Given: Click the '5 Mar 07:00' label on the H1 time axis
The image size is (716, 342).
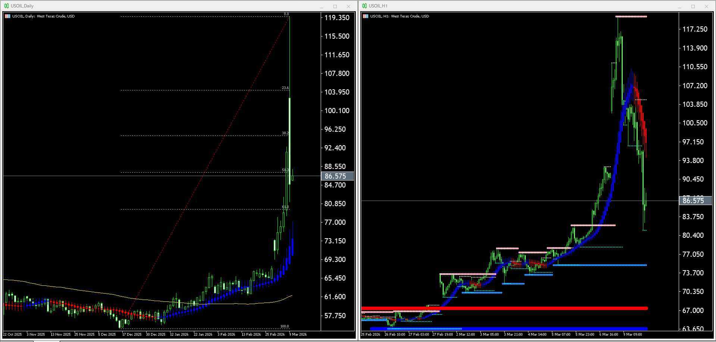Looking at the screenshot, I should click(561, 335).
